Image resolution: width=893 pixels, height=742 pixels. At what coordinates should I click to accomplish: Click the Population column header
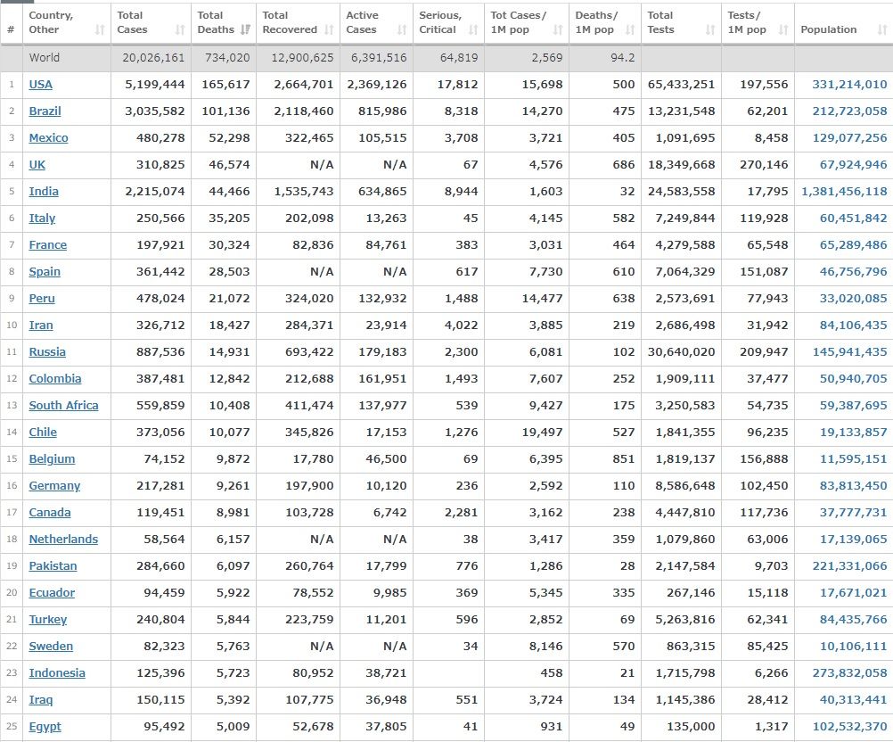829,29
